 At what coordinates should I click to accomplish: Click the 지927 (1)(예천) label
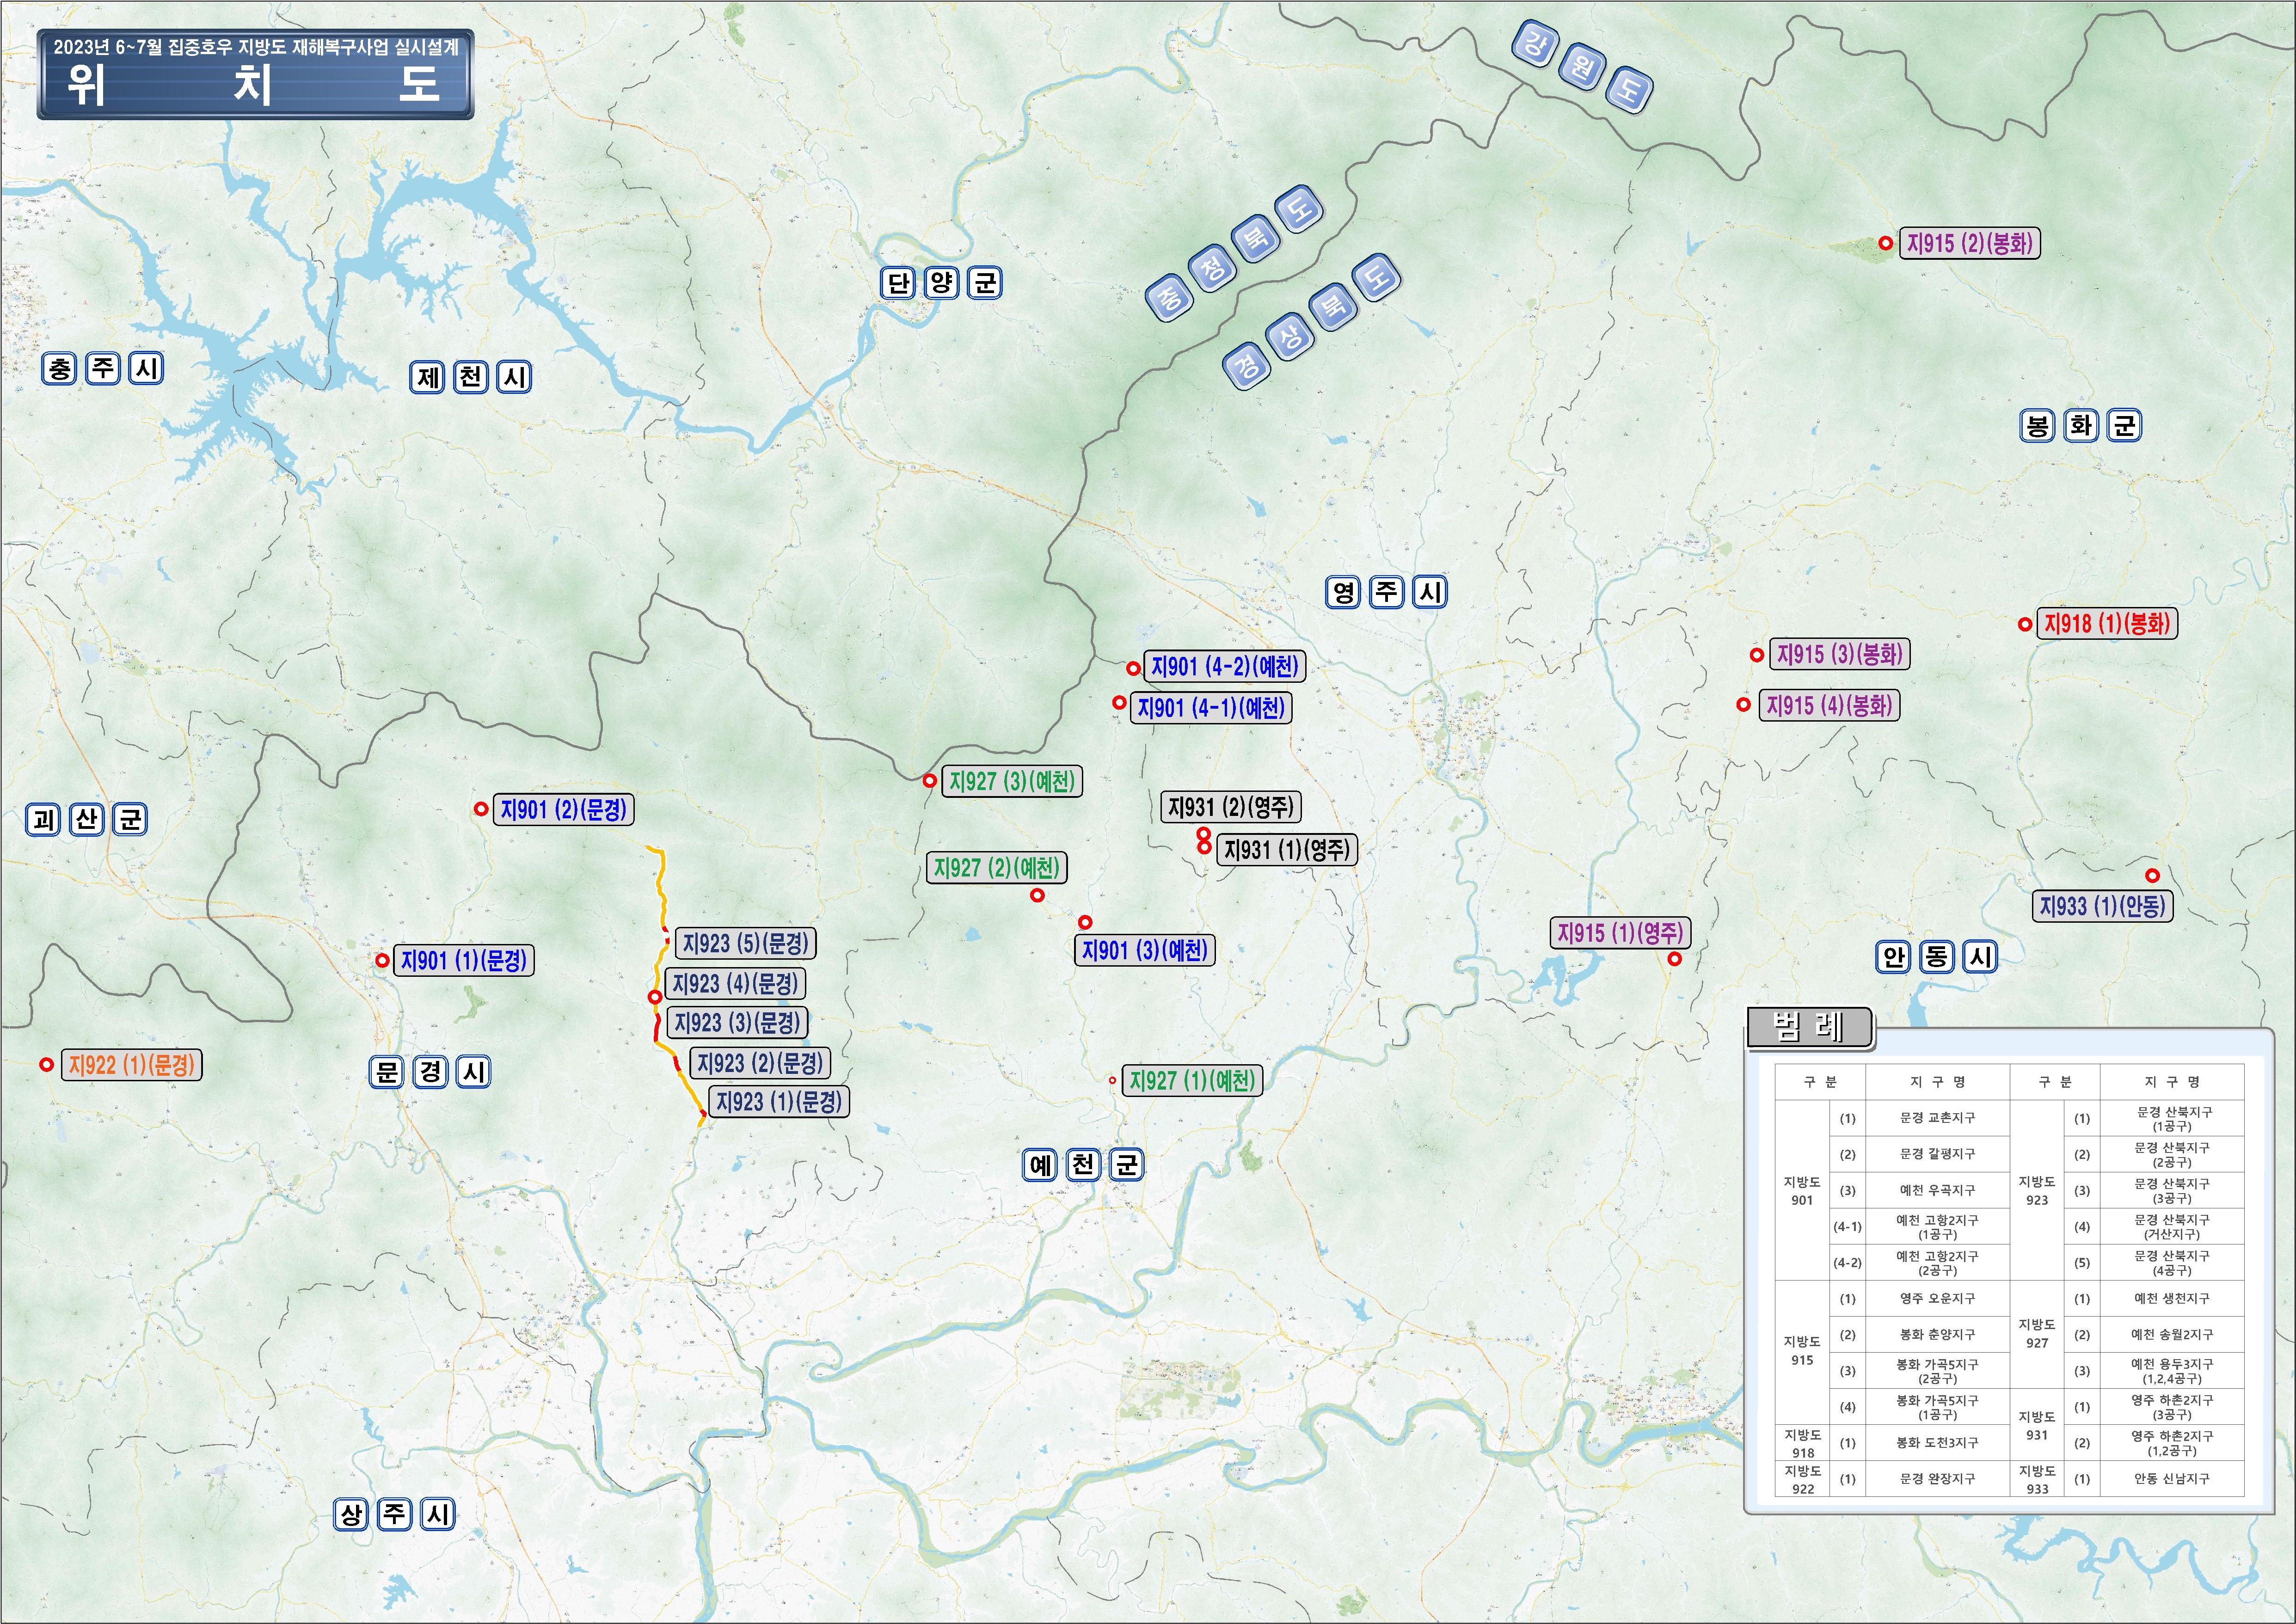[1192, 1080]
